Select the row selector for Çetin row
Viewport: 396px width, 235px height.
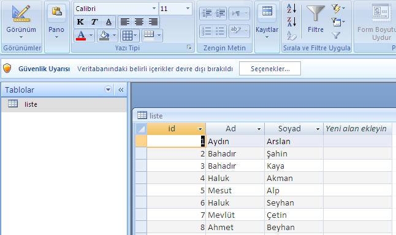point(141,215)
